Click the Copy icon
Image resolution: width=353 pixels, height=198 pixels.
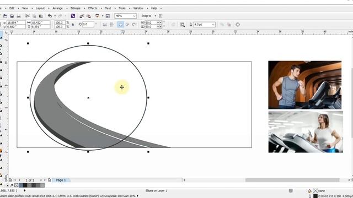pyautogui.click(x=34, y=16)
